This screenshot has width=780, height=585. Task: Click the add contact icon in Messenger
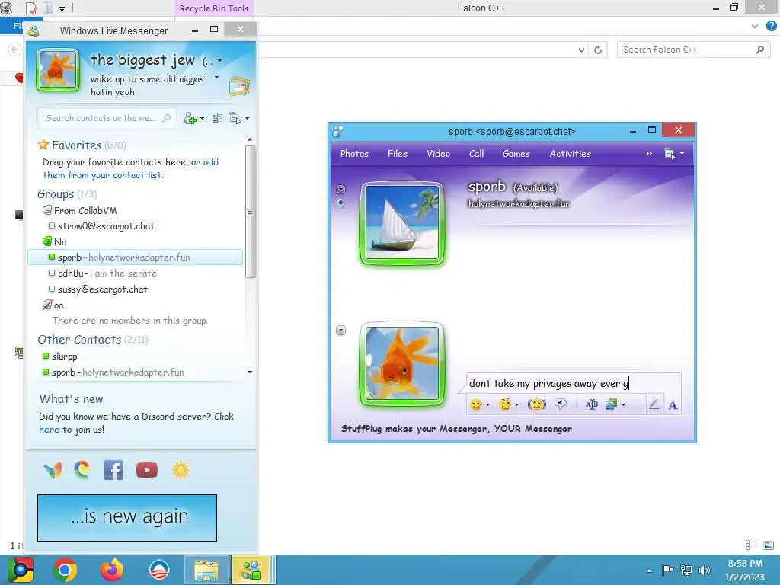coord(190,118)
